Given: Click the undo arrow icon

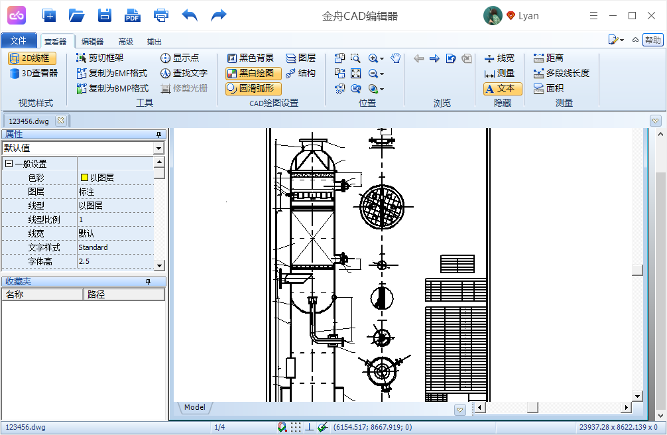Looking at the screenshot, I should click(x=190, y=15).
